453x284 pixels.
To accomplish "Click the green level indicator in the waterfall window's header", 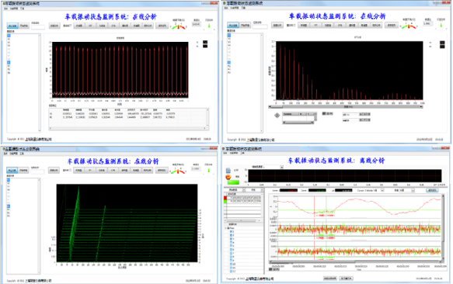I will (x=209, y=170).
